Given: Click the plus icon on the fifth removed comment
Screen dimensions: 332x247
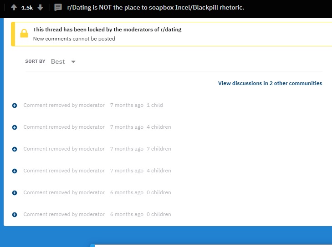Looking at the screenshot, I should click(x=14, y=193).
